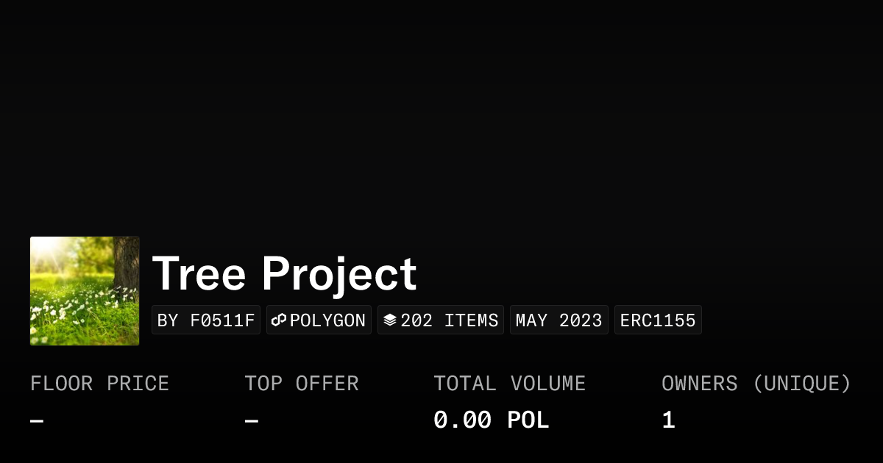Image resolution: width=883 pixels, height=463 pixels.
Task: Click the TOP OFFER label
Action: coord(302,384)
